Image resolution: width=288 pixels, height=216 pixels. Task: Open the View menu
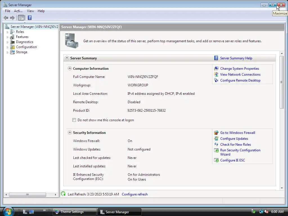click(x=30, y=11)
